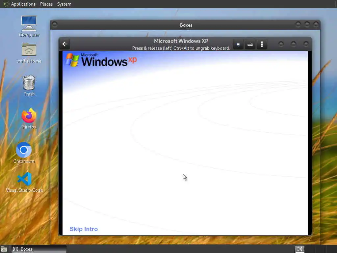This screenshot has height=253, width=337.
Task: Open the Applications menu
Action: point(23,4)
